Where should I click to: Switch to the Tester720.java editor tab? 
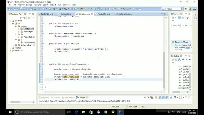tap(47, 14)
